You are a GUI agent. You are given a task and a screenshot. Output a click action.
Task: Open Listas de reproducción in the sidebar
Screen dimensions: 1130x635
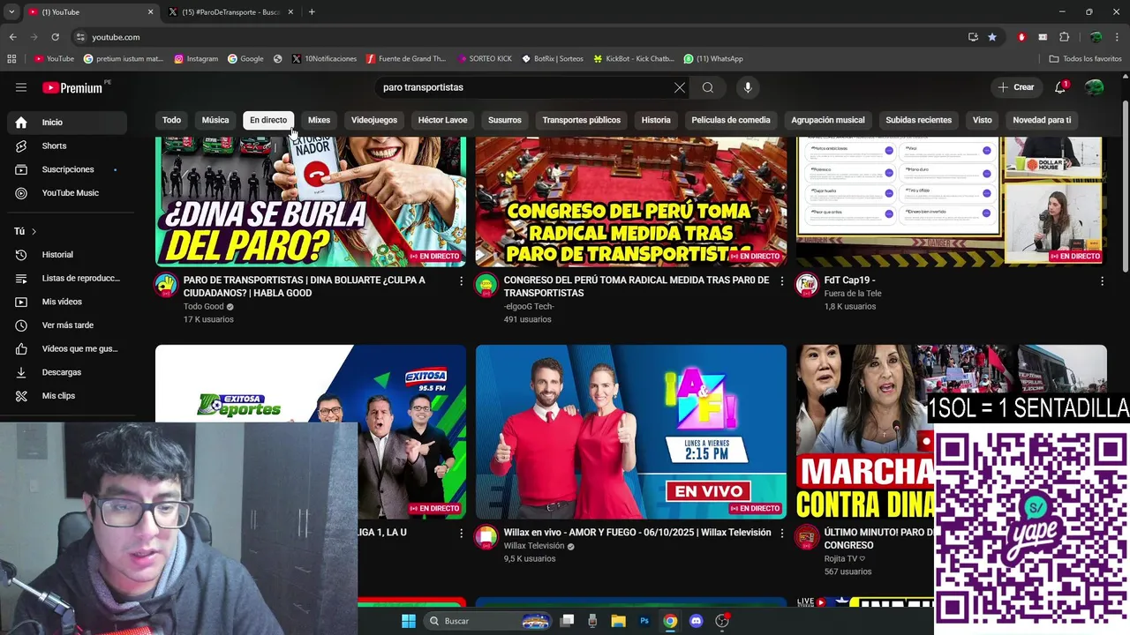pyautogui.click(x=67, y=278)
